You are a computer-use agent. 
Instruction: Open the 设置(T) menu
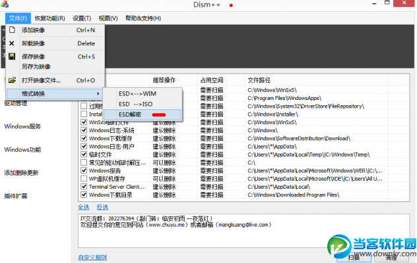click(82, 18)
